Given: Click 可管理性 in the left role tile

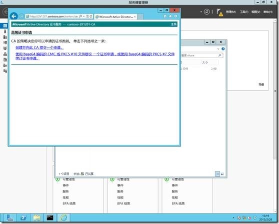Looking at the screenshot, I should (x=69, y=179).
